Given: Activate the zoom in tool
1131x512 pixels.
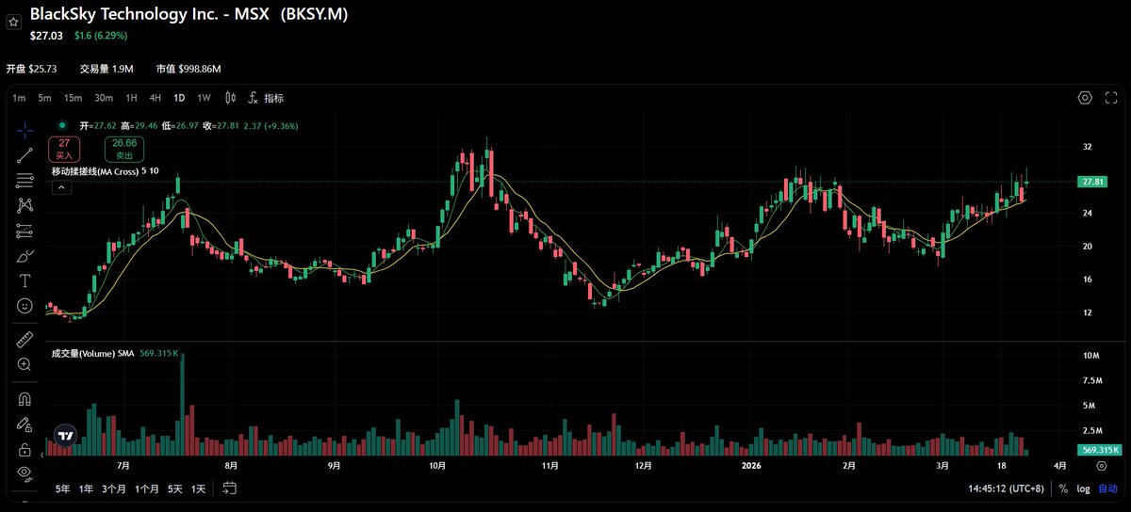Looking at the screenshot, I should coord(25,364).
